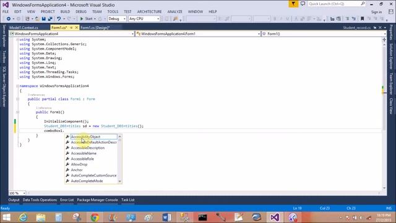Click the Windows Start button
396x223 pixels.
point(6,217)
